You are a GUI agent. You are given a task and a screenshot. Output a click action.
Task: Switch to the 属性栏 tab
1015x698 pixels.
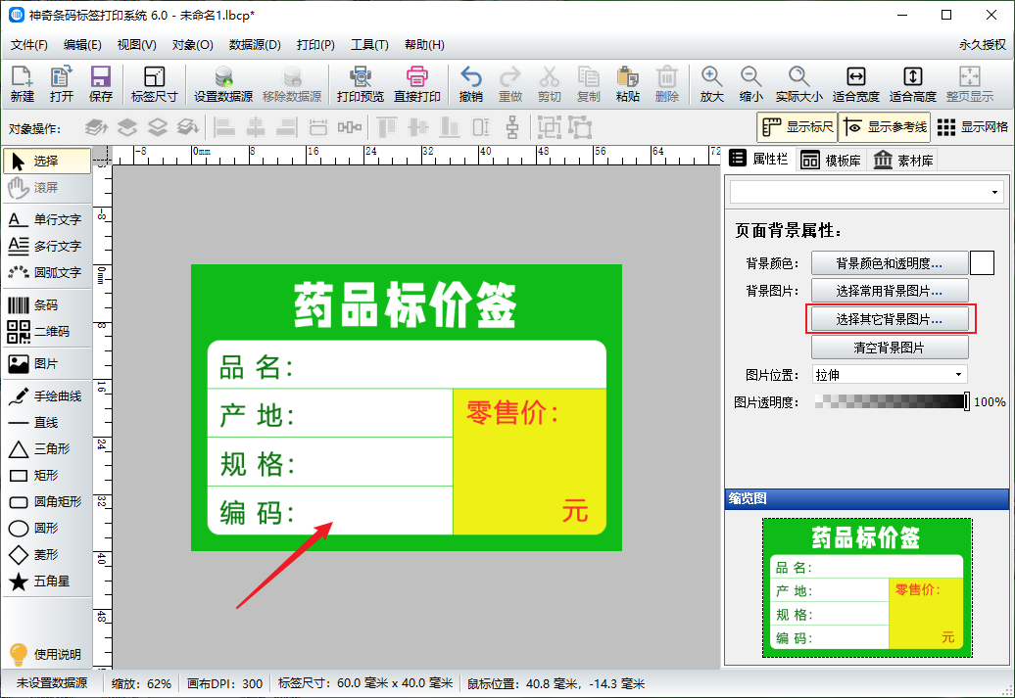pyautogui.click(x=758, y=160)
